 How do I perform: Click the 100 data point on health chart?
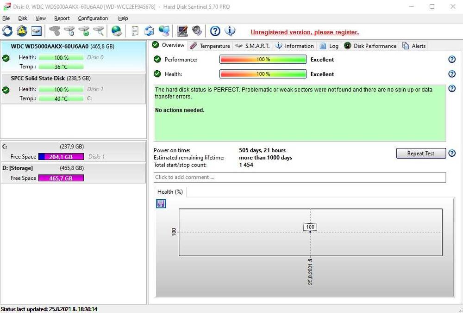coord(310,232)
